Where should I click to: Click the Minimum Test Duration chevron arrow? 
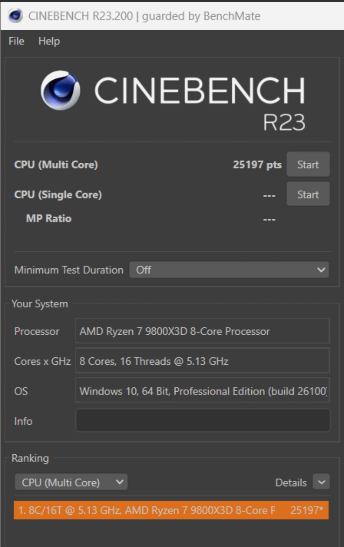tap(322, 270)
